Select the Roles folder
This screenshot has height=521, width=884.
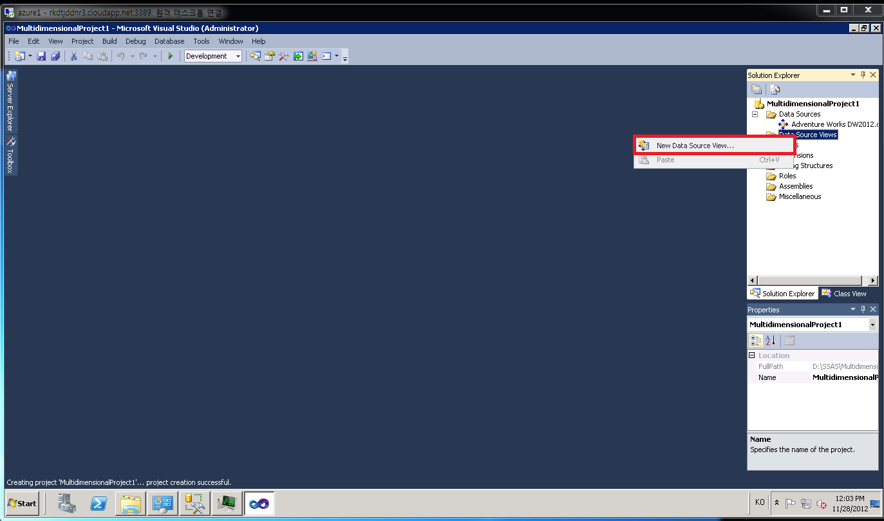click(787, 176)
